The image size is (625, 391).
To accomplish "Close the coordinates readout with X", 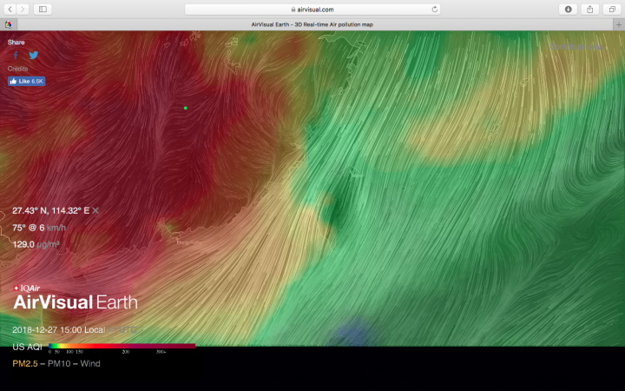I will tap(95, 210).
